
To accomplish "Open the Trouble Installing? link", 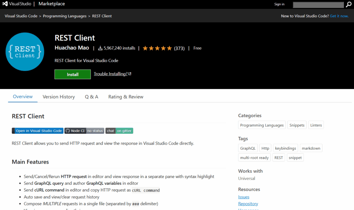I will click(111, 74).
